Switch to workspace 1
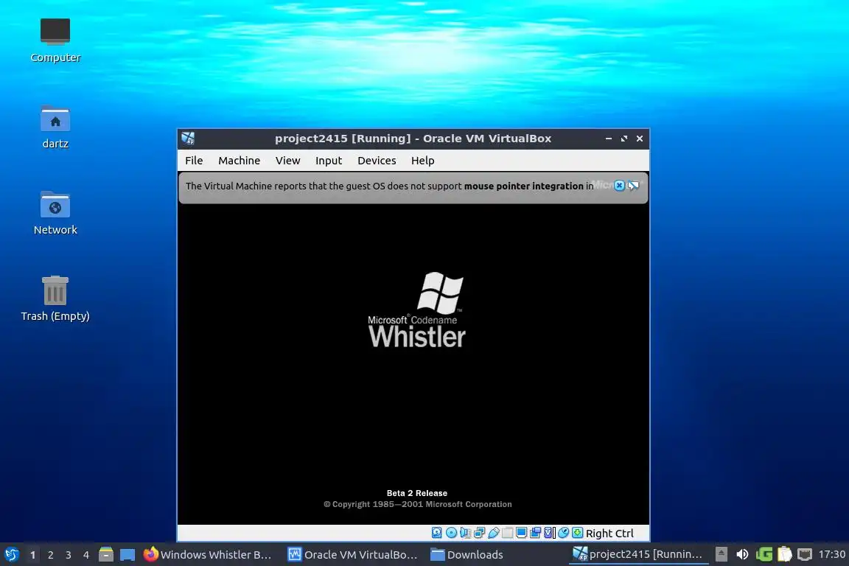Screen dimensions: 849x566 click(33, 555)
